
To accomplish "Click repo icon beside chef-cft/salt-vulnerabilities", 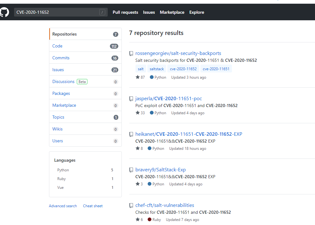I will [131, 205].
